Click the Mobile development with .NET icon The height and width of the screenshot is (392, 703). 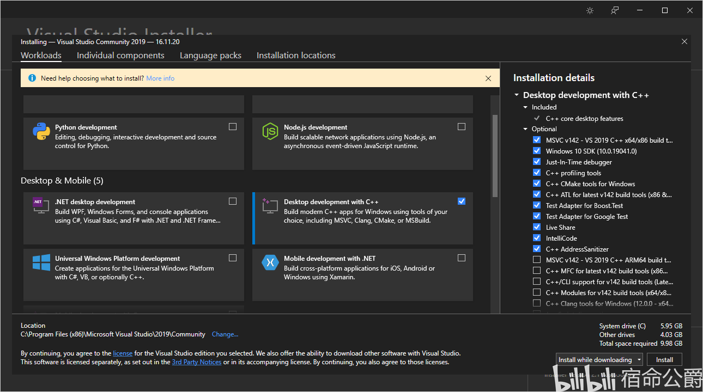click(x=270, y=262)
